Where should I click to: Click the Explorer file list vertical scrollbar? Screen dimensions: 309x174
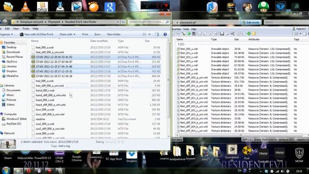tap(169, 80)
